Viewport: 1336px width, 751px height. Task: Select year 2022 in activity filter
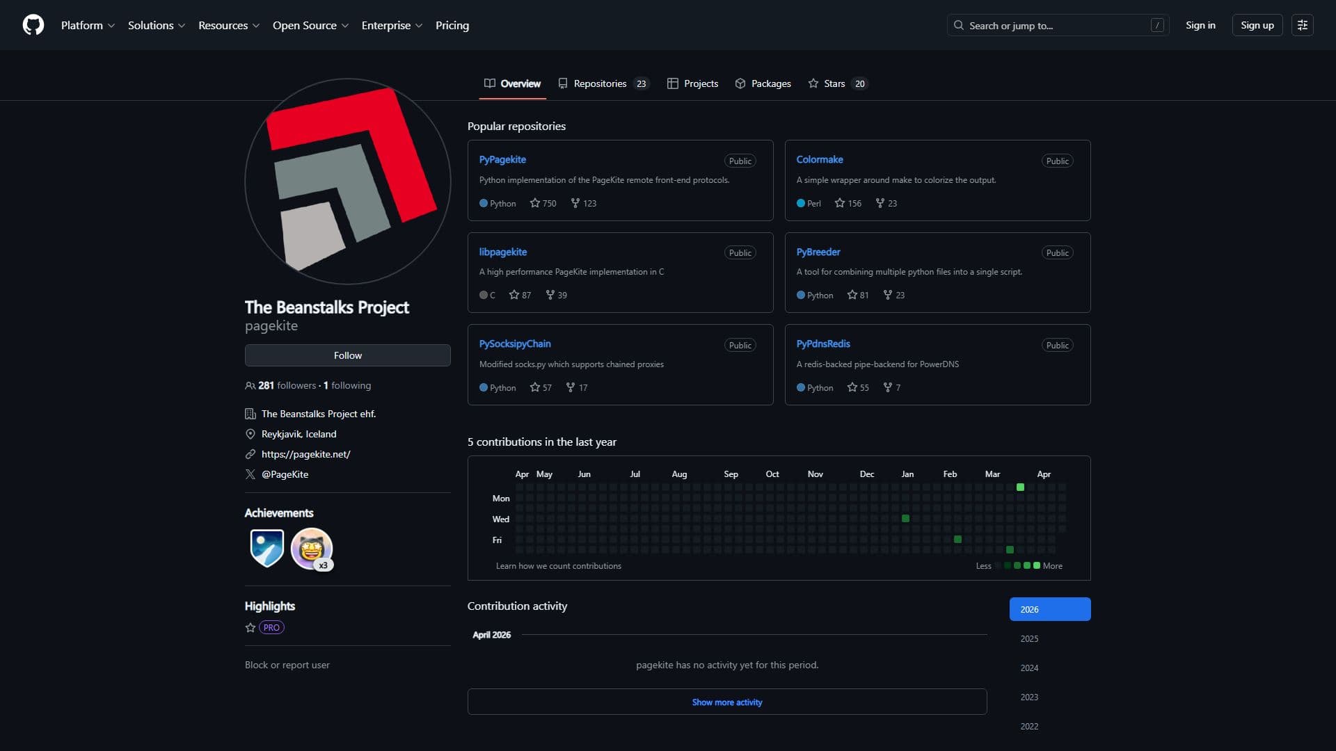pyautogui.click(x=1050, y=726)
